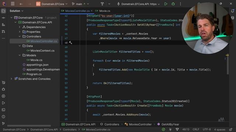Open the Git tool window at bottom
The width and height of the screenshot is (236, 132).
[x=3, y=123]
